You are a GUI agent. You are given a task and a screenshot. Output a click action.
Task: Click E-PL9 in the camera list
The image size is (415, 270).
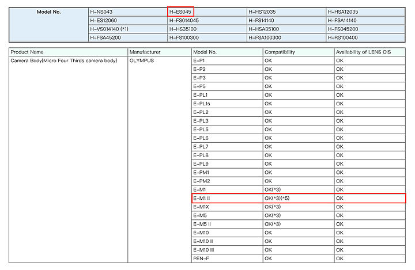point(227,163)
